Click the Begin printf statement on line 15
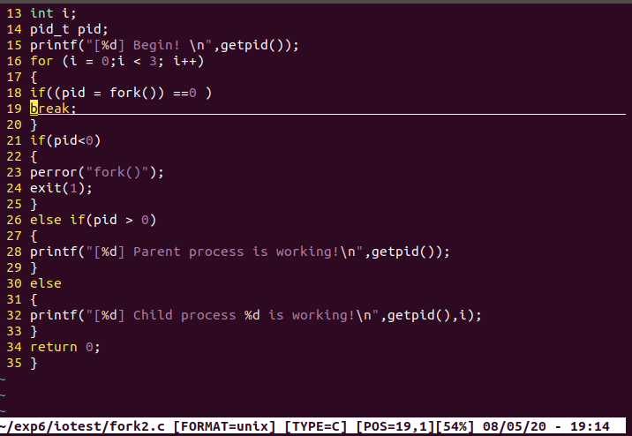 tap(164, 44)
